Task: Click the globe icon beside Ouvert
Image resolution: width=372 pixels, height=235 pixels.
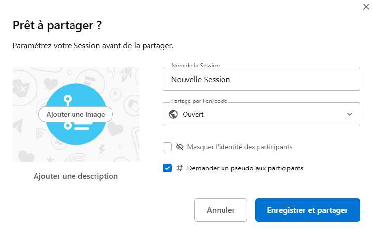Action: [x=173, y=114]
